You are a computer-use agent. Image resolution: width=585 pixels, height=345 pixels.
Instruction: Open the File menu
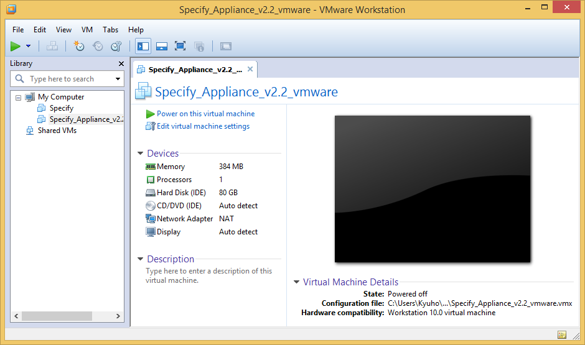tap(18, 30)
